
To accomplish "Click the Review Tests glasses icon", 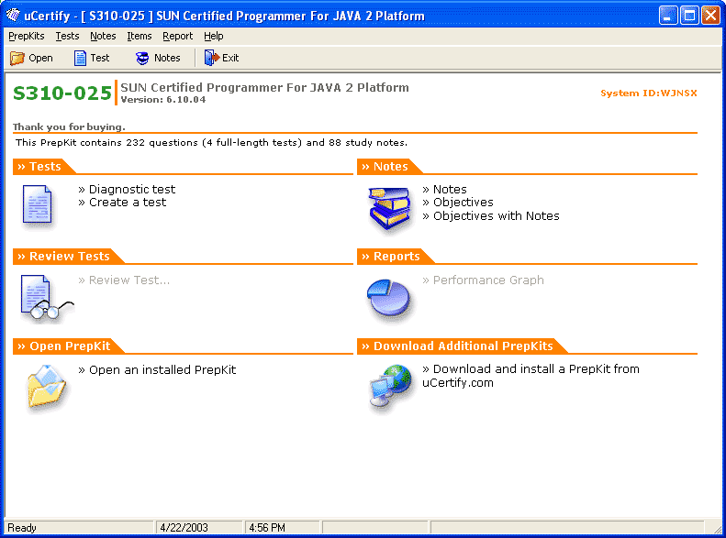I will 46,298.
